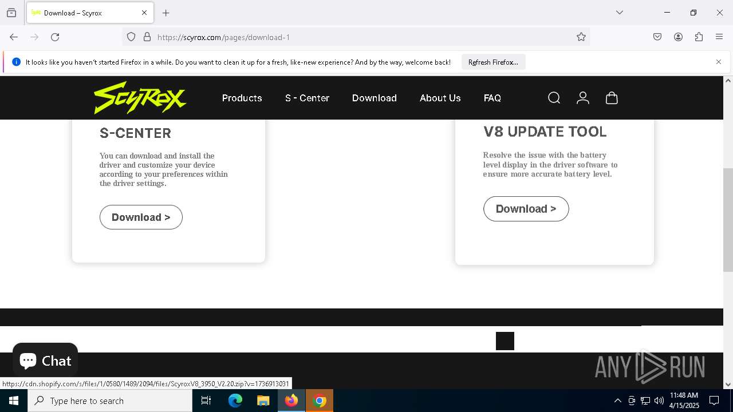733x412 pixels.
Task: Open Google Chrome from the taskbar
Action: (320, 401)
